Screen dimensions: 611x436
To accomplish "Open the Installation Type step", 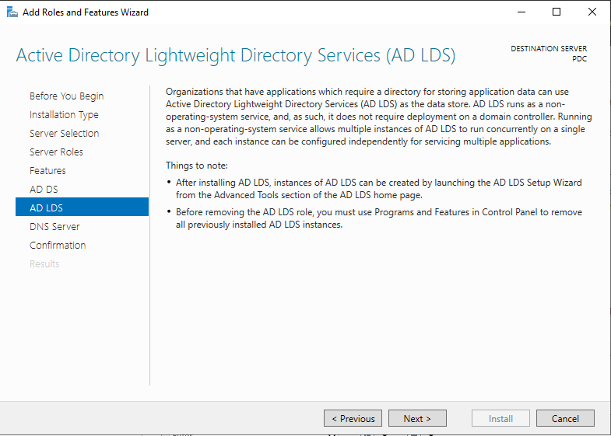I will (64, 115).
